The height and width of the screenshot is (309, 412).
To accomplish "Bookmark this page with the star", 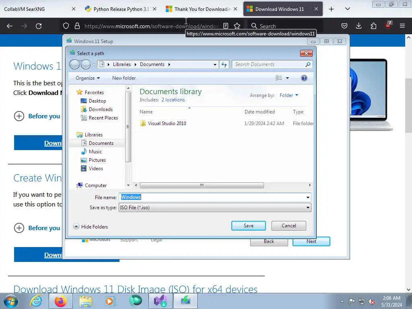I will (x=237, y=26).
